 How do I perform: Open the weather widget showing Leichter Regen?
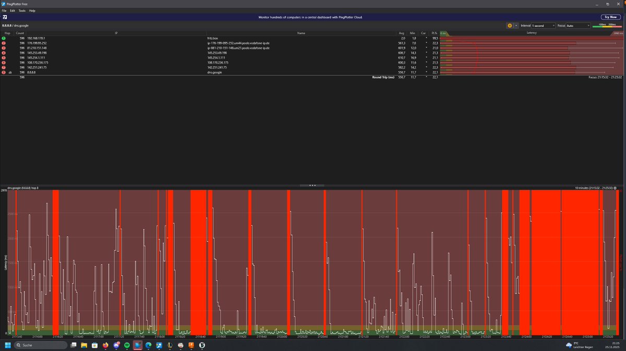tap(579, 345)
